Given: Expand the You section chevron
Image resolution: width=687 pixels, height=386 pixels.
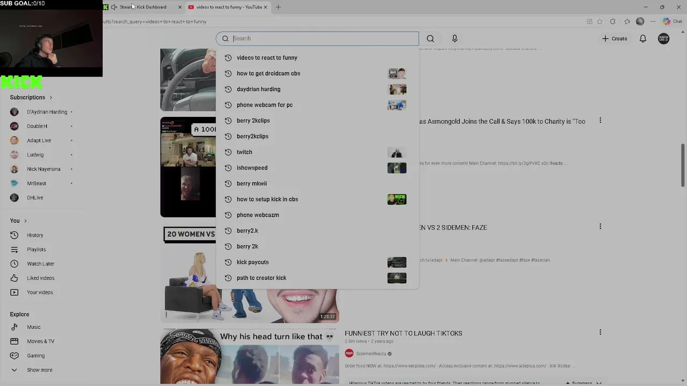Looking at the screenshot, I should [25, 221].
